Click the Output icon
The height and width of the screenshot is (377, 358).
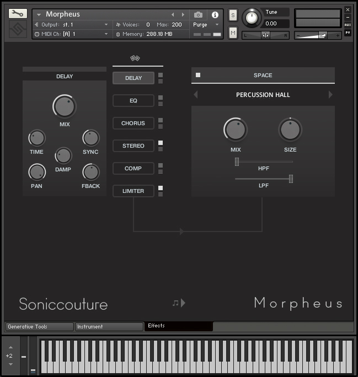[36, 24]
